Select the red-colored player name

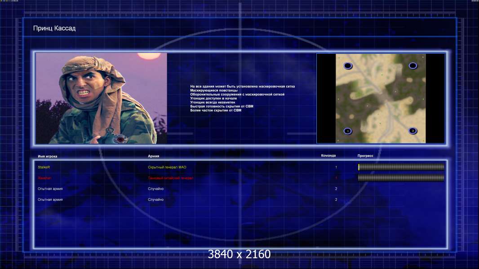(x=44, y=178)
